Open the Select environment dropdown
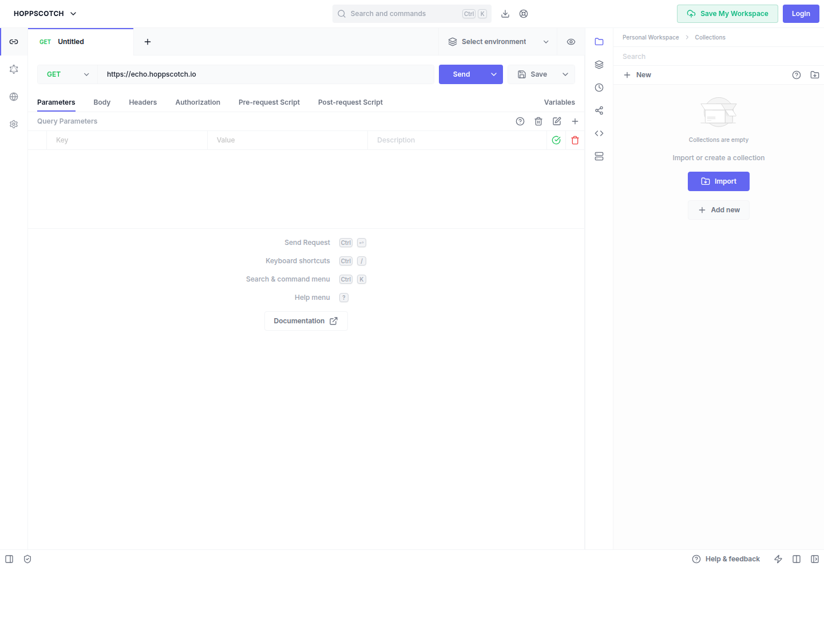The width and height of the screenshot is (824, 618). point(498,42)
